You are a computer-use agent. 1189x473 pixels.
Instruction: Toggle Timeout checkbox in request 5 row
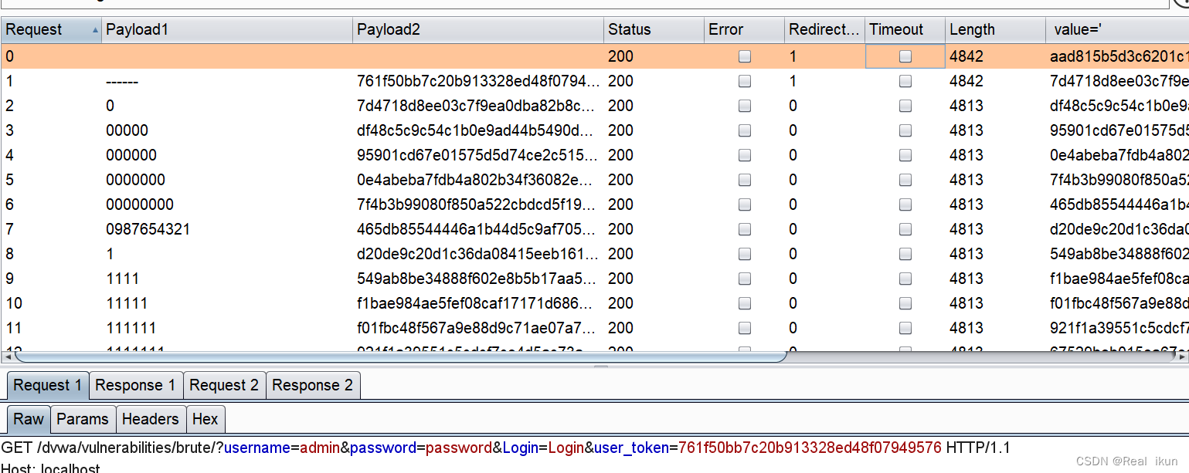pos(905,180)
